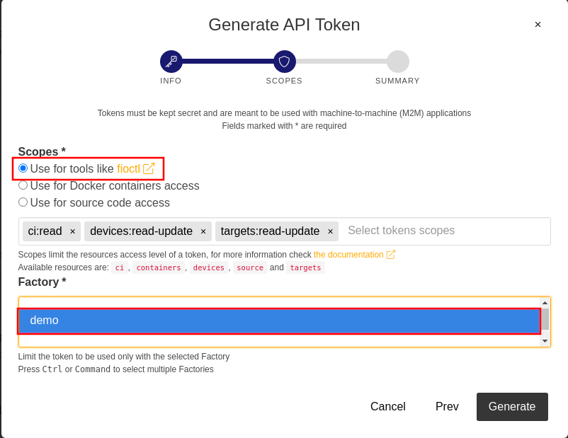Remove the ci:read scope tag

point(72,231)
